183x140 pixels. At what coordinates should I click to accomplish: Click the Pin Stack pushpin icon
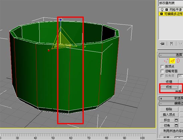pyautogui.click(x=162, y=44)
